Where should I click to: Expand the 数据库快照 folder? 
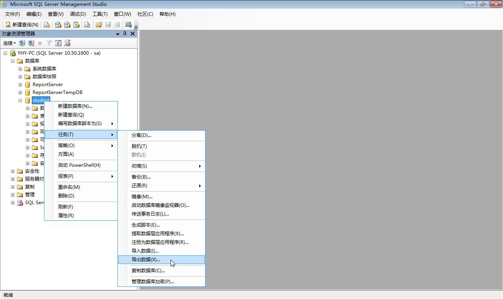click(20, 77)
